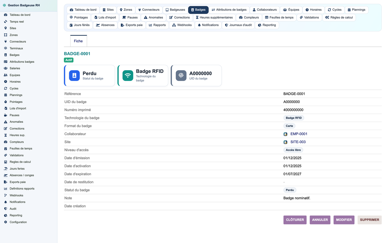
Task: Click the blue Perdu status card icon
Action: point(74,76)
